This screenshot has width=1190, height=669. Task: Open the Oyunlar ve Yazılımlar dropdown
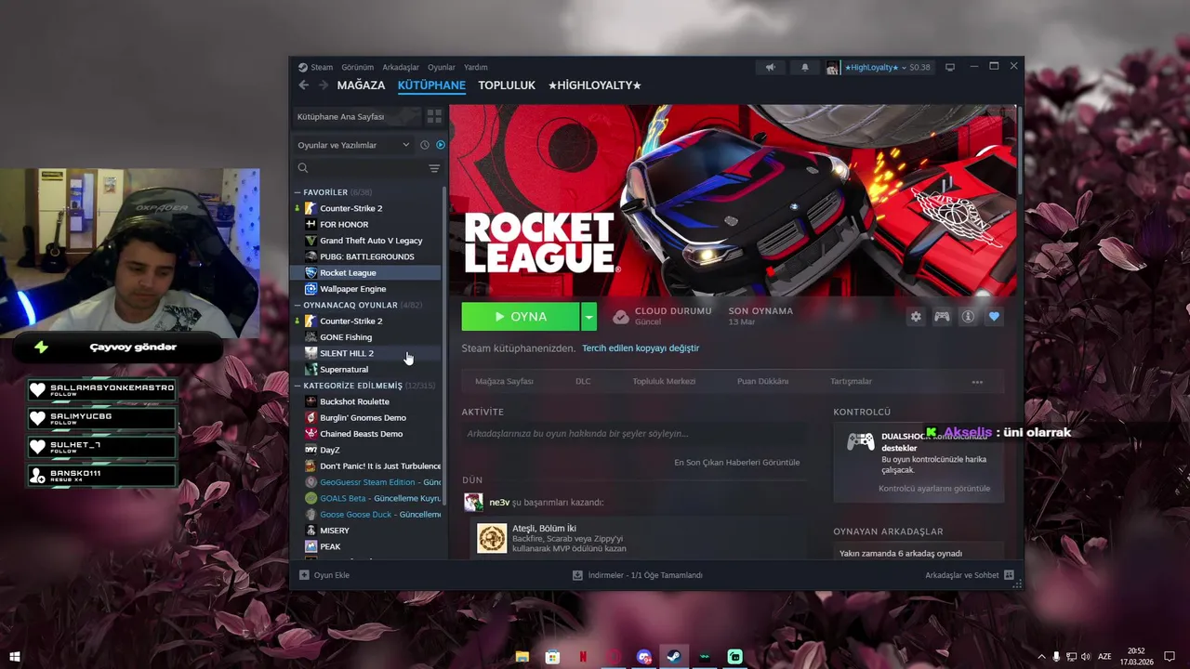(353, 145)
